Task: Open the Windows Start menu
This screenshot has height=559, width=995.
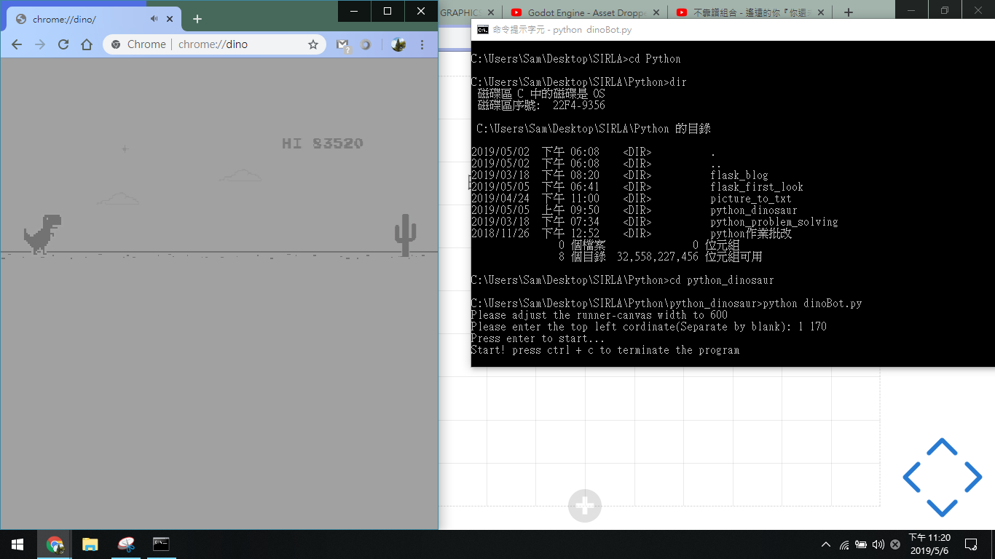Action: tap(17, 544)
